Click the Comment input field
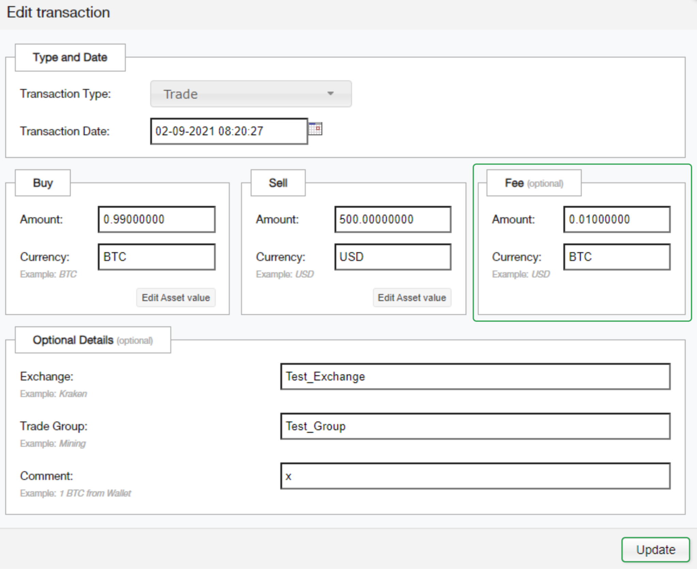Viewport: 697px width, 569px height. click(475, 476)
